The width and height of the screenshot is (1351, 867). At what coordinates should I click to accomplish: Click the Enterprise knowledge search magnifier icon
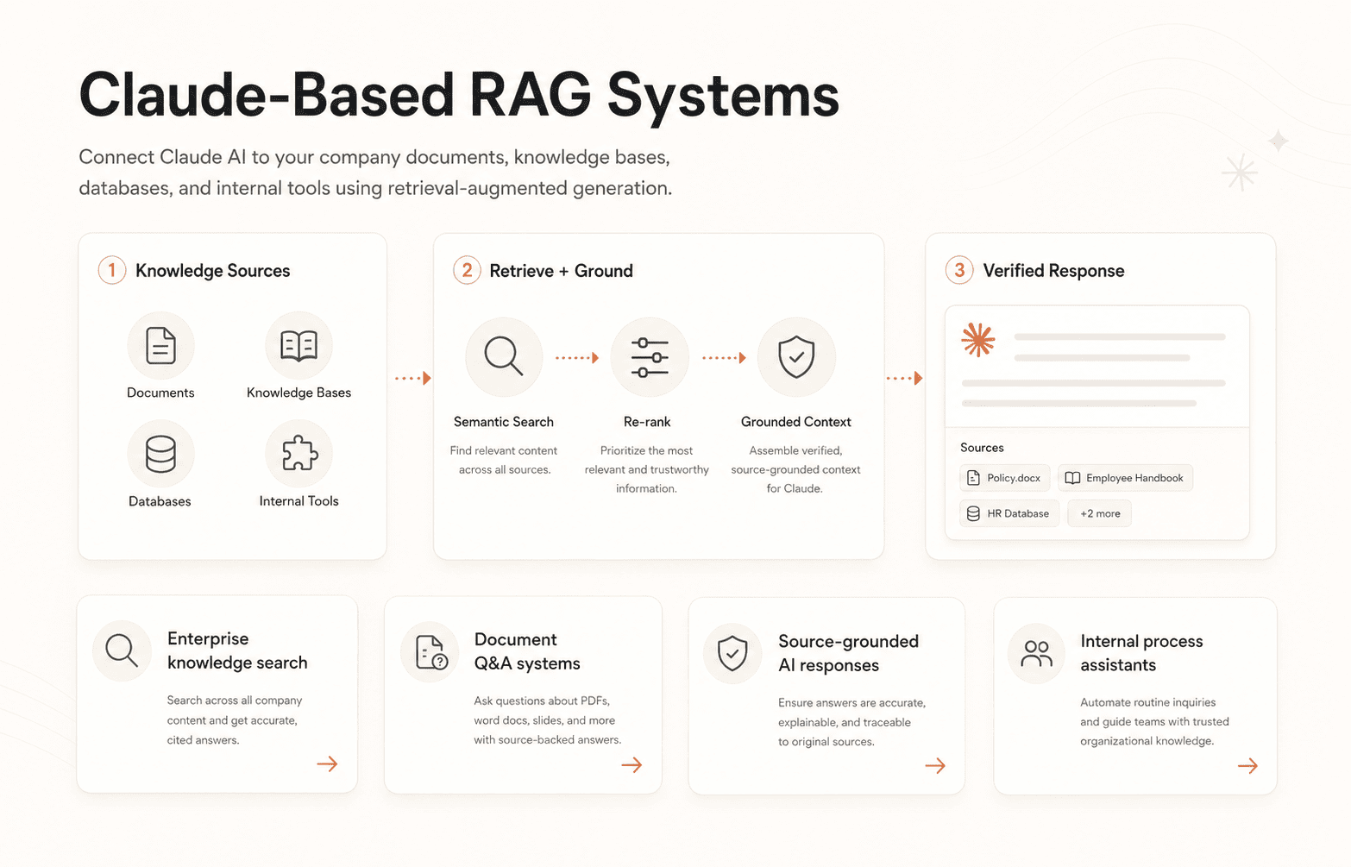[x=122, y=650]
